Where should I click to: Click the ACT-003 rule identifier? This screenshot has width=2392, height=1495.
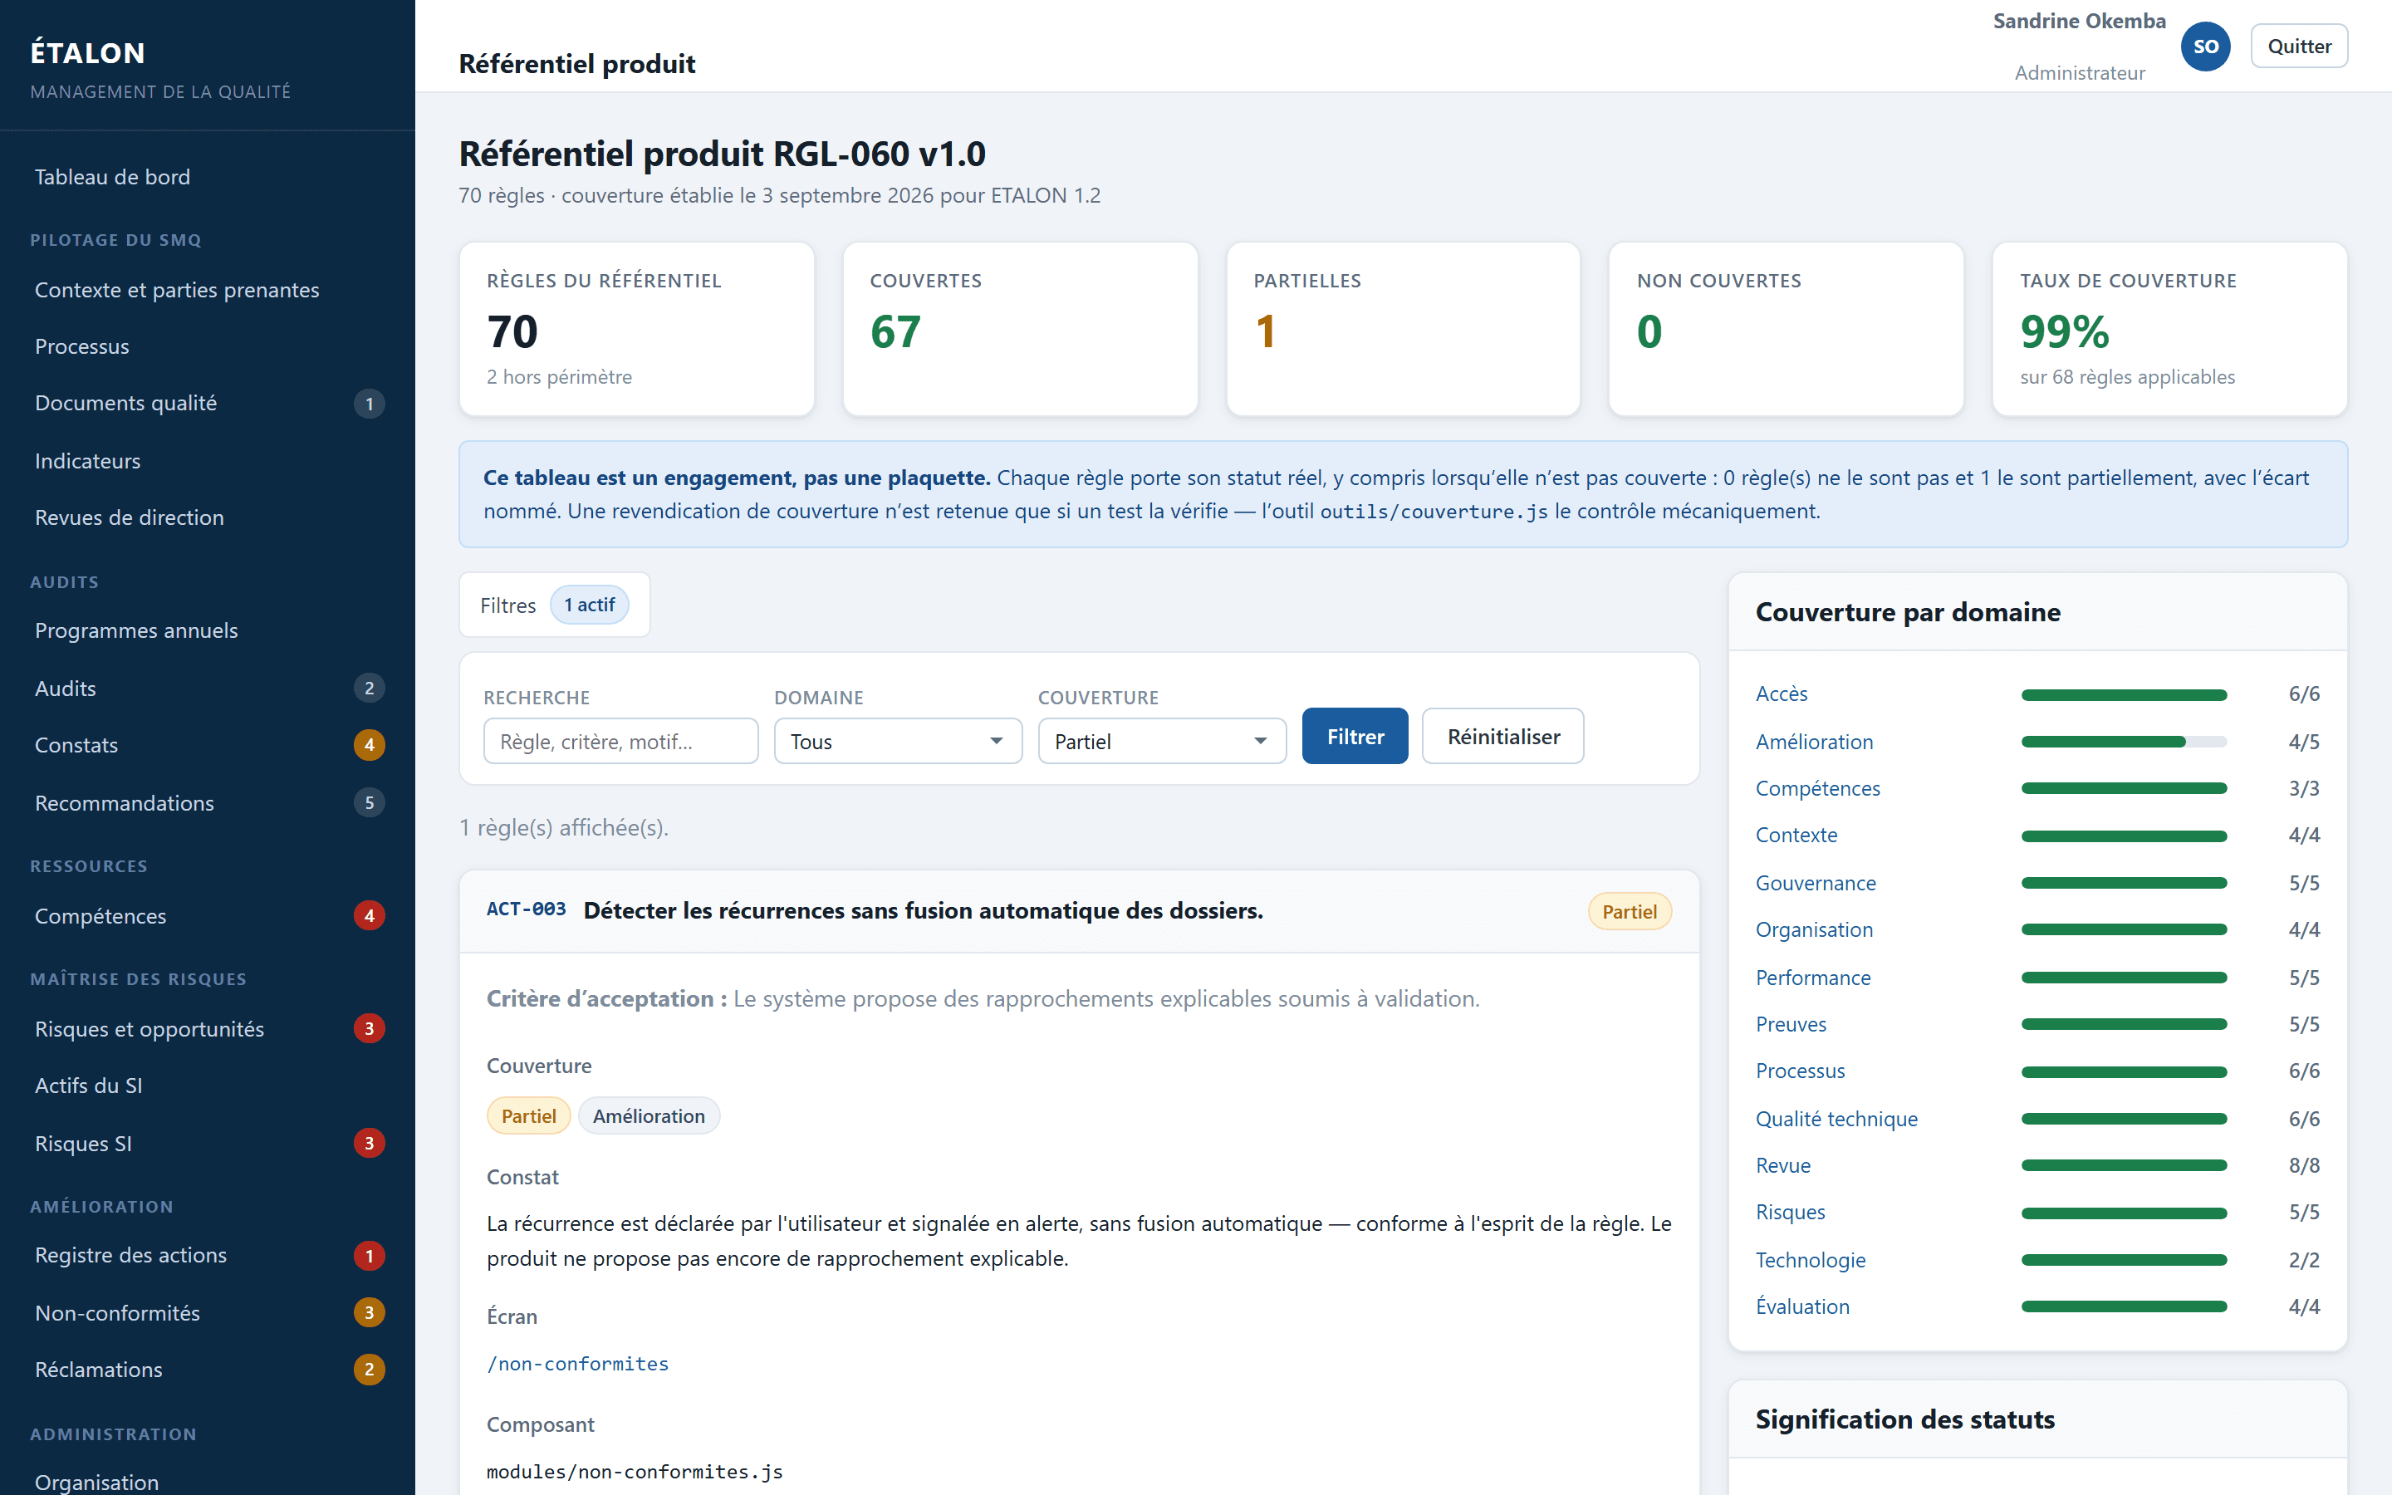[x=526, y=909]
